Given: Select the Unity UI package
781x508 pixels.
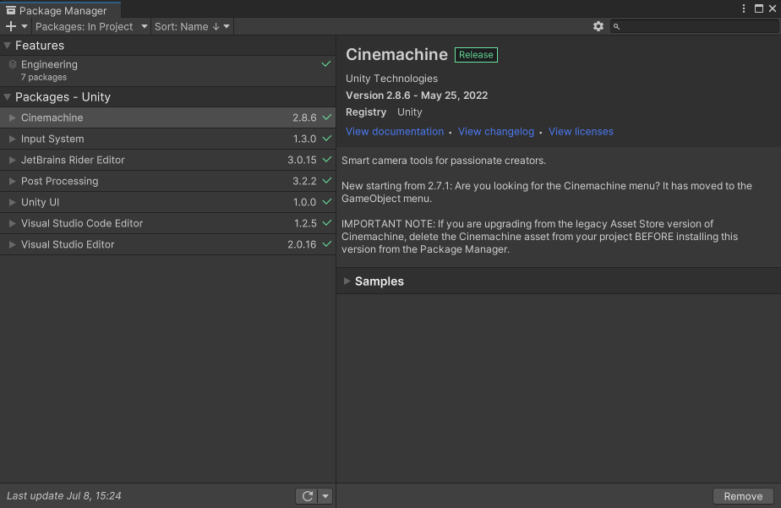Looking at the screenshot, I should click(168, 202).
